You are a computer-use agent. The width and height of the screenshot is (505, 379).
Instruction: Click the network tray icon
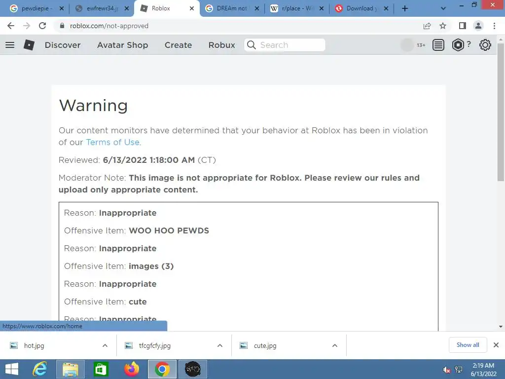pyautogui.click(x=459, y=370)
